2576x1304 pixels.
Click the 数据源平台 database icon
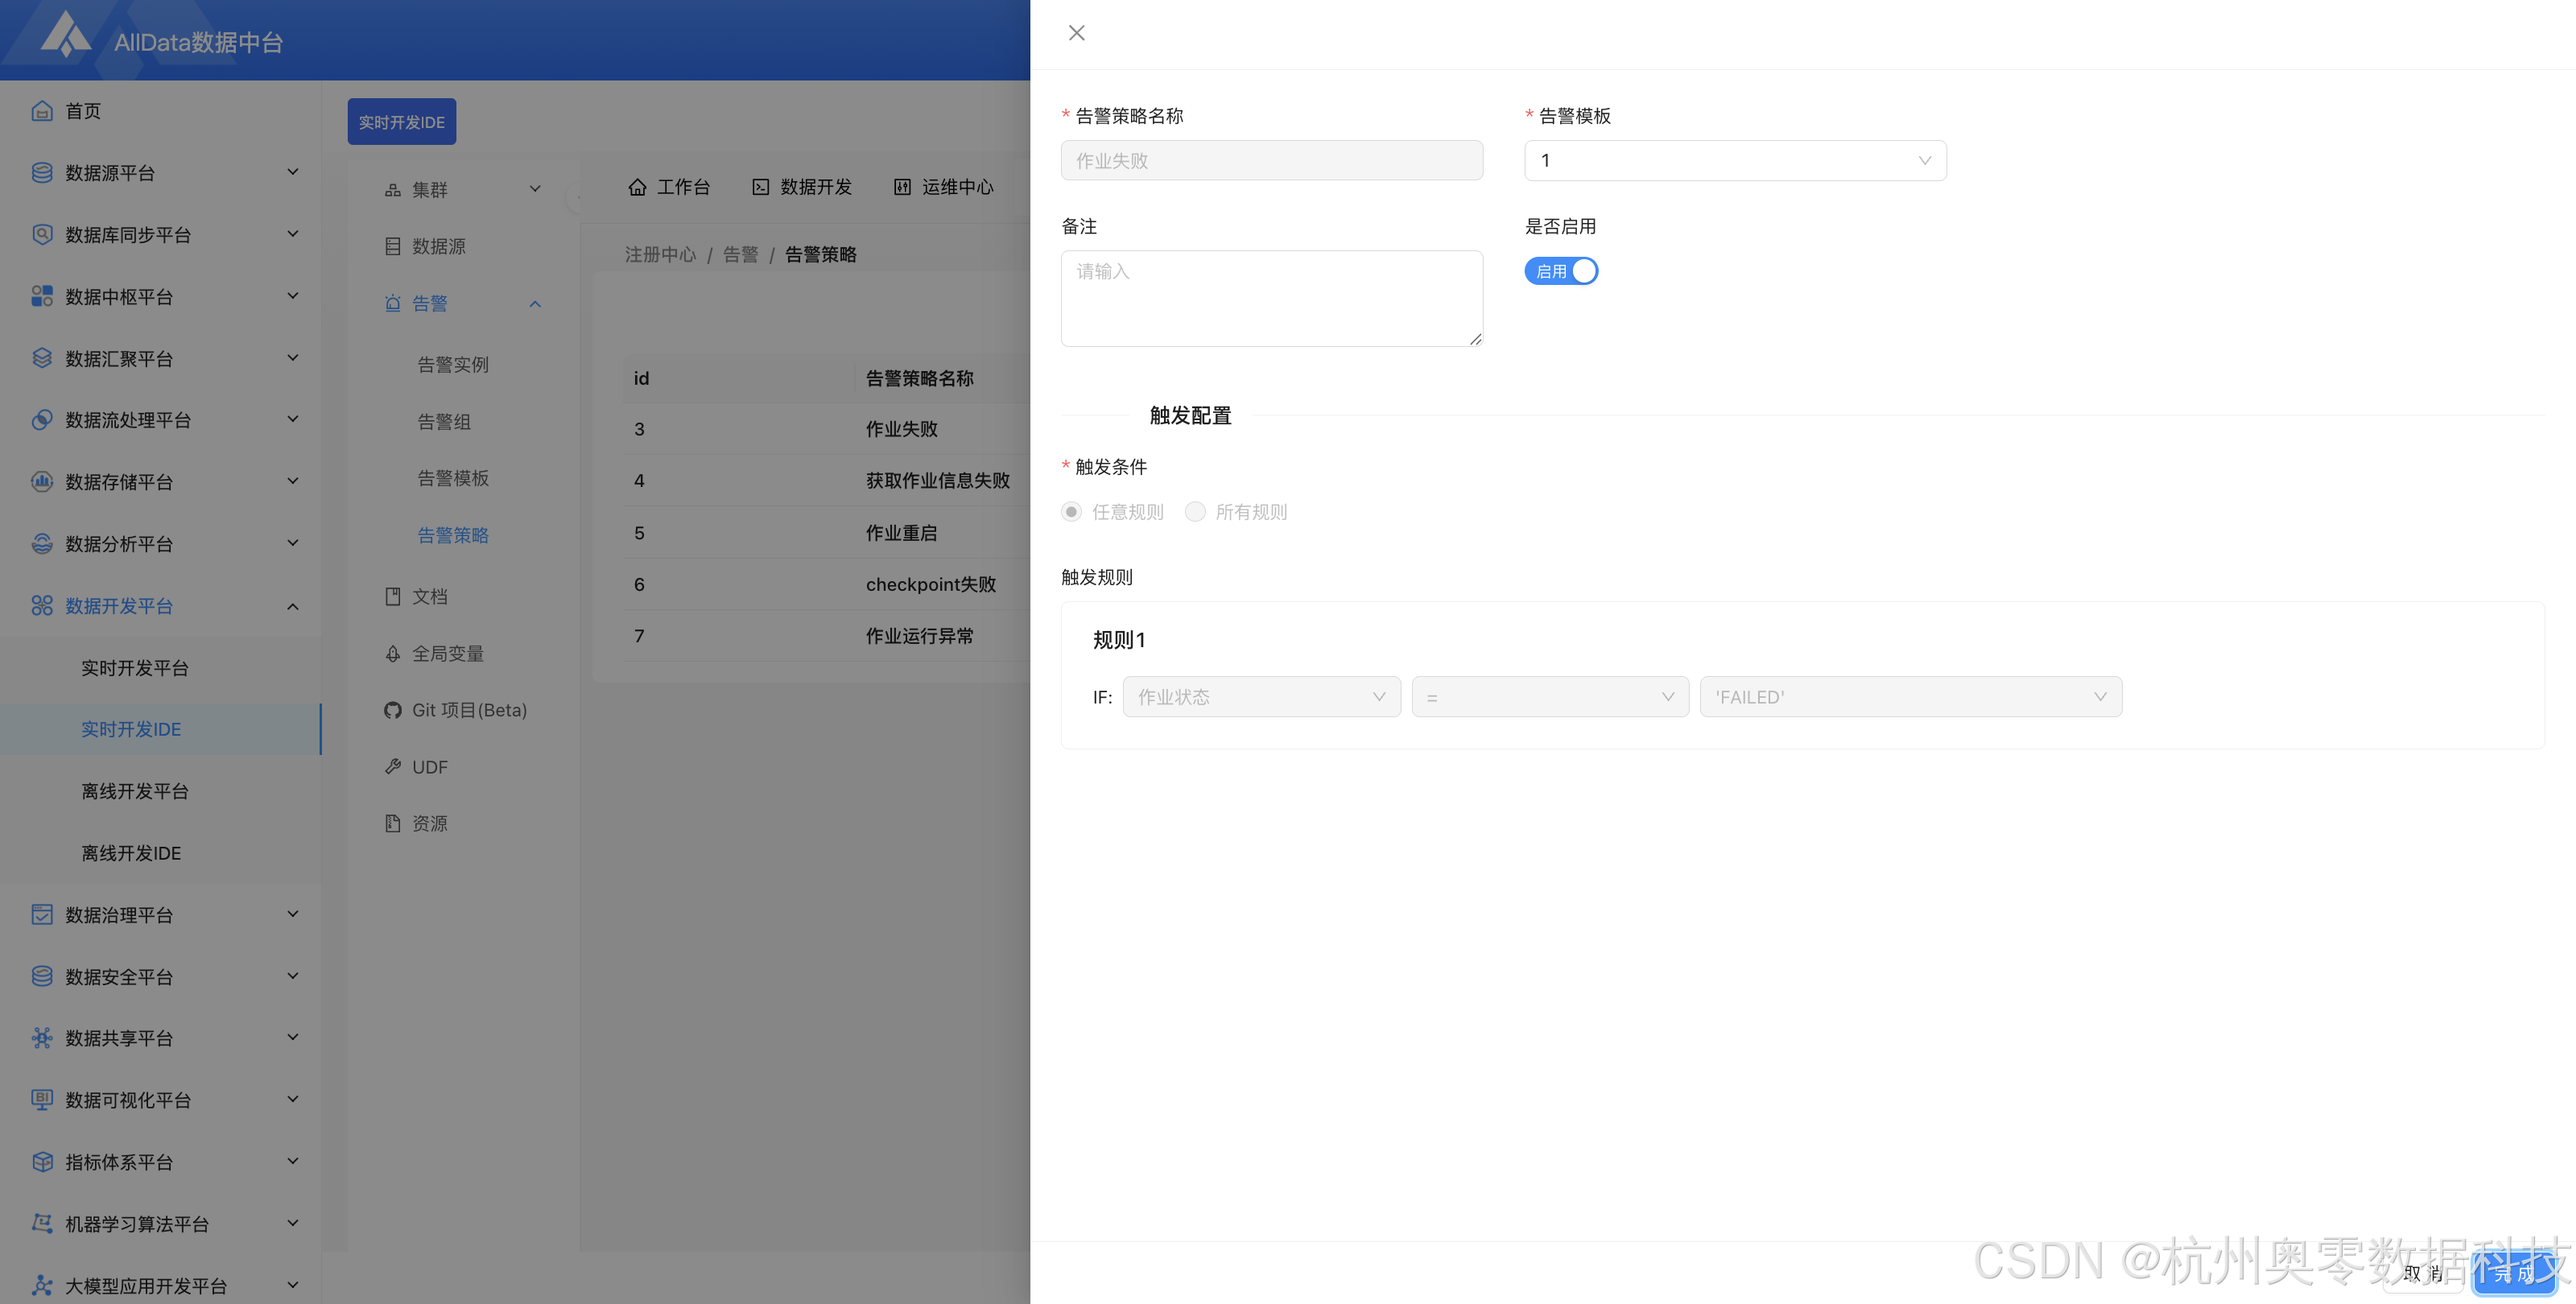pos(41,173)
